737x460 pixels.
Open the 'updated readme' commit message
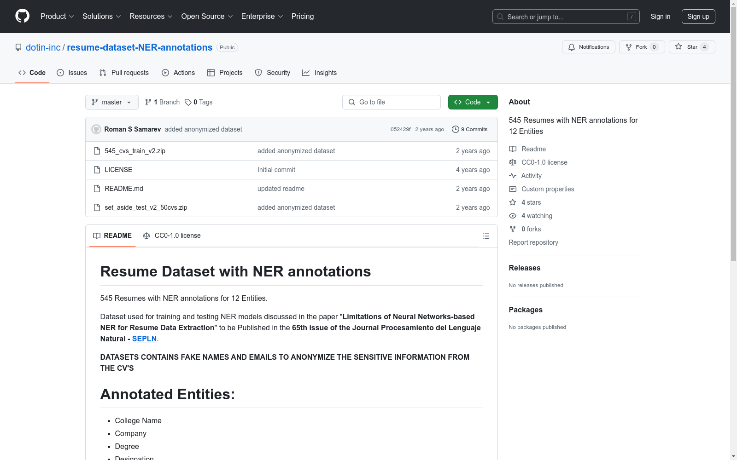tap(281, 189)
